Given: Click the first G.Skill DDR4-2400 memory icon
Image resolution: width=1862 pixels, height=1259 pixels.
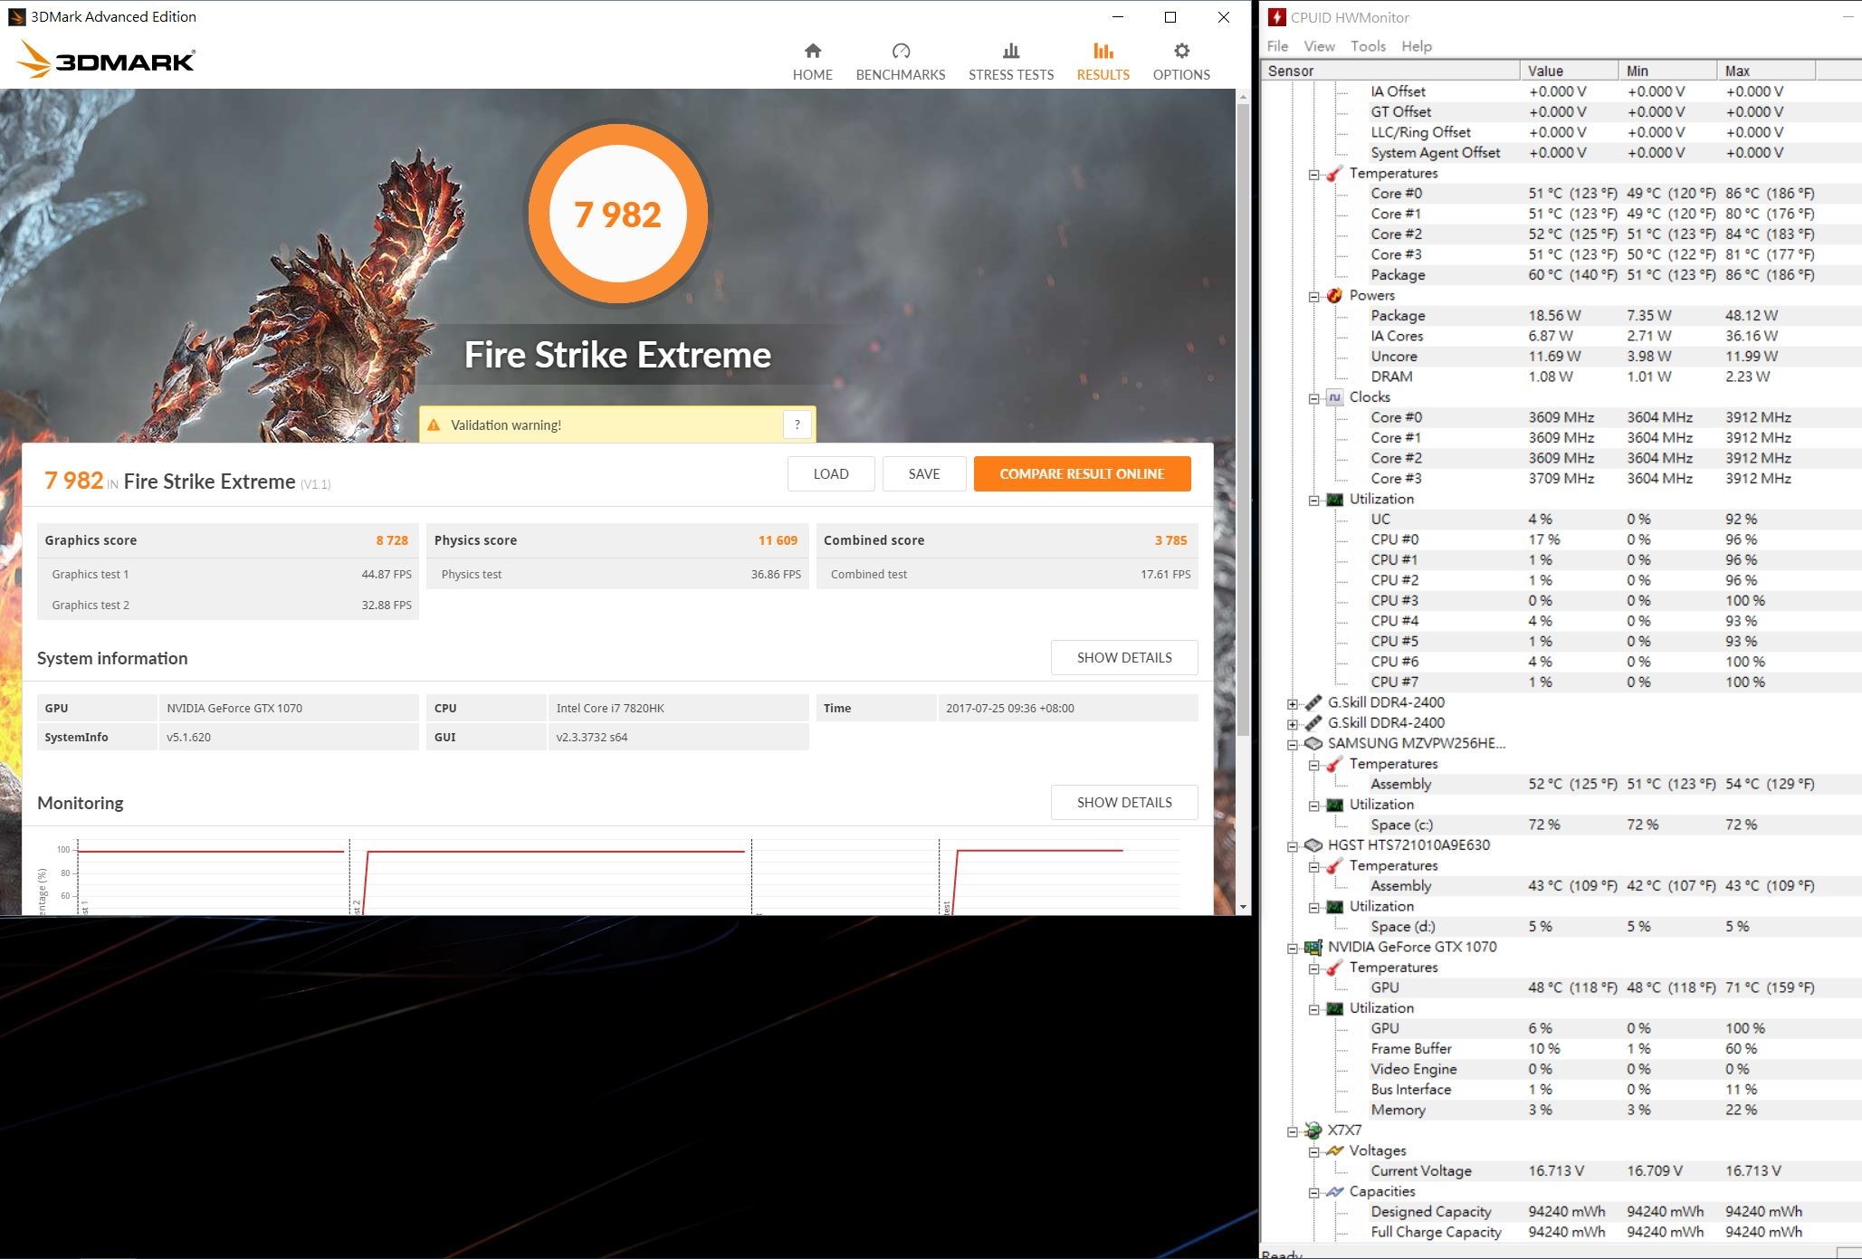Looking at the screenshot, I should pos(1313,703).
